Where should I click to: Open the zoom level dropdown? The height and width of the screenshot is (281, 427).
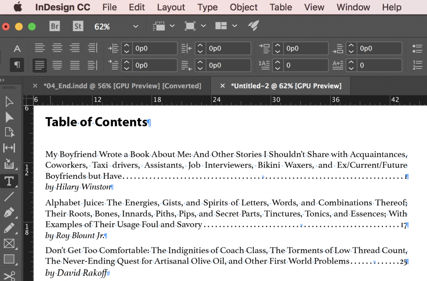click(x=136, y=26)
